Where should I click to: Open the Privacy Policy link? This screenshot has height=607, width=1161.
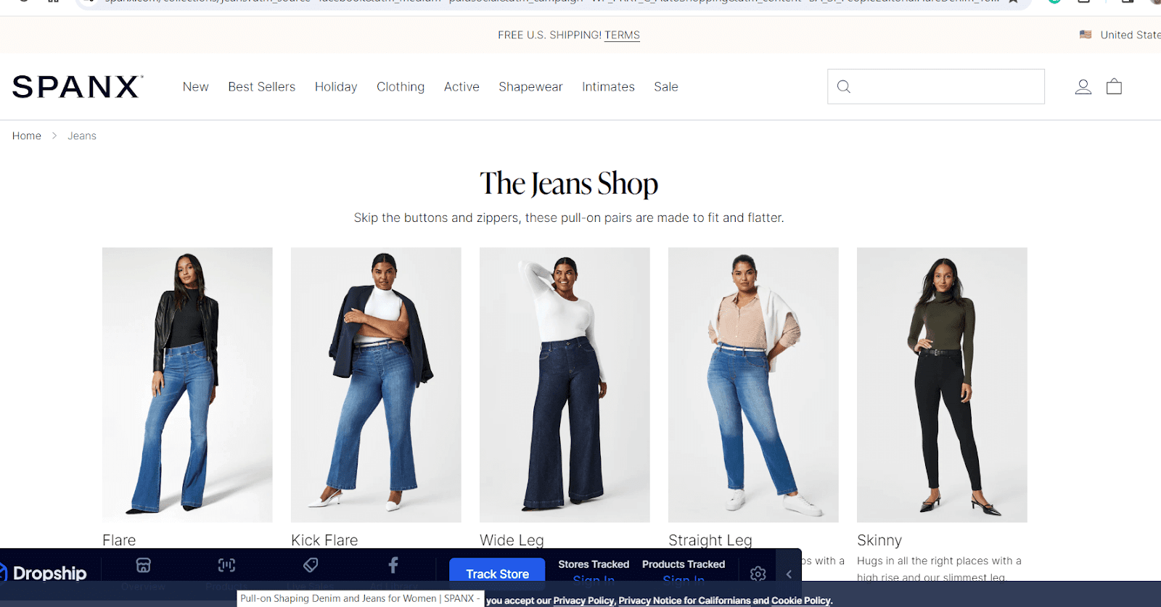[584, 600]
